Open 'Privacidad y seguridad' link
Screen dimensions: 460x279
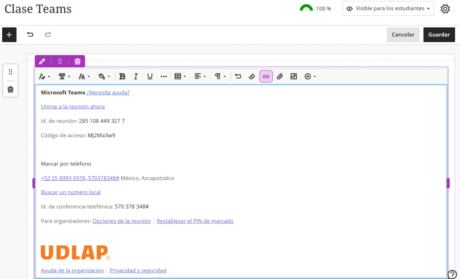138,270
